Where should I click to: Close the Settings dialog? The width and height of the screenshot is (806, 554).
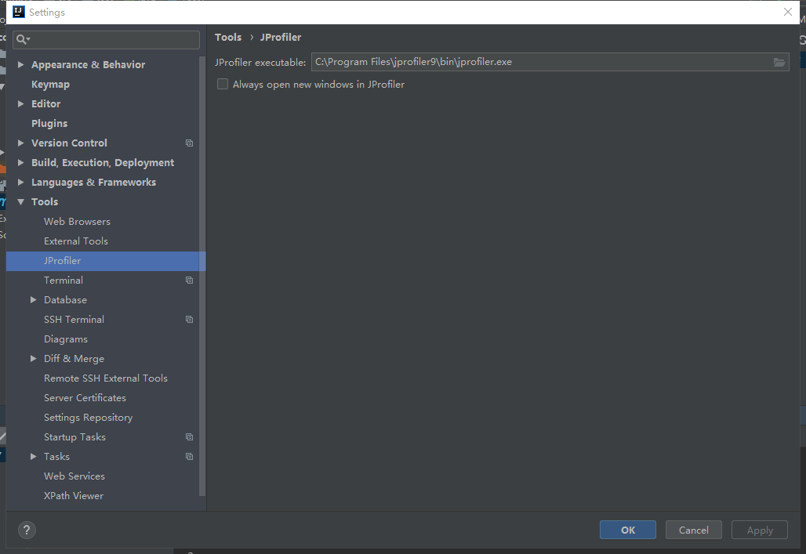point(787,12)
